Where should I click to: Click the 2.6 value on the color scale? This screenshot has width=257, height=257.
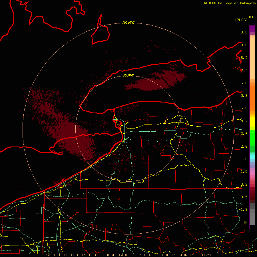point(244,146)
